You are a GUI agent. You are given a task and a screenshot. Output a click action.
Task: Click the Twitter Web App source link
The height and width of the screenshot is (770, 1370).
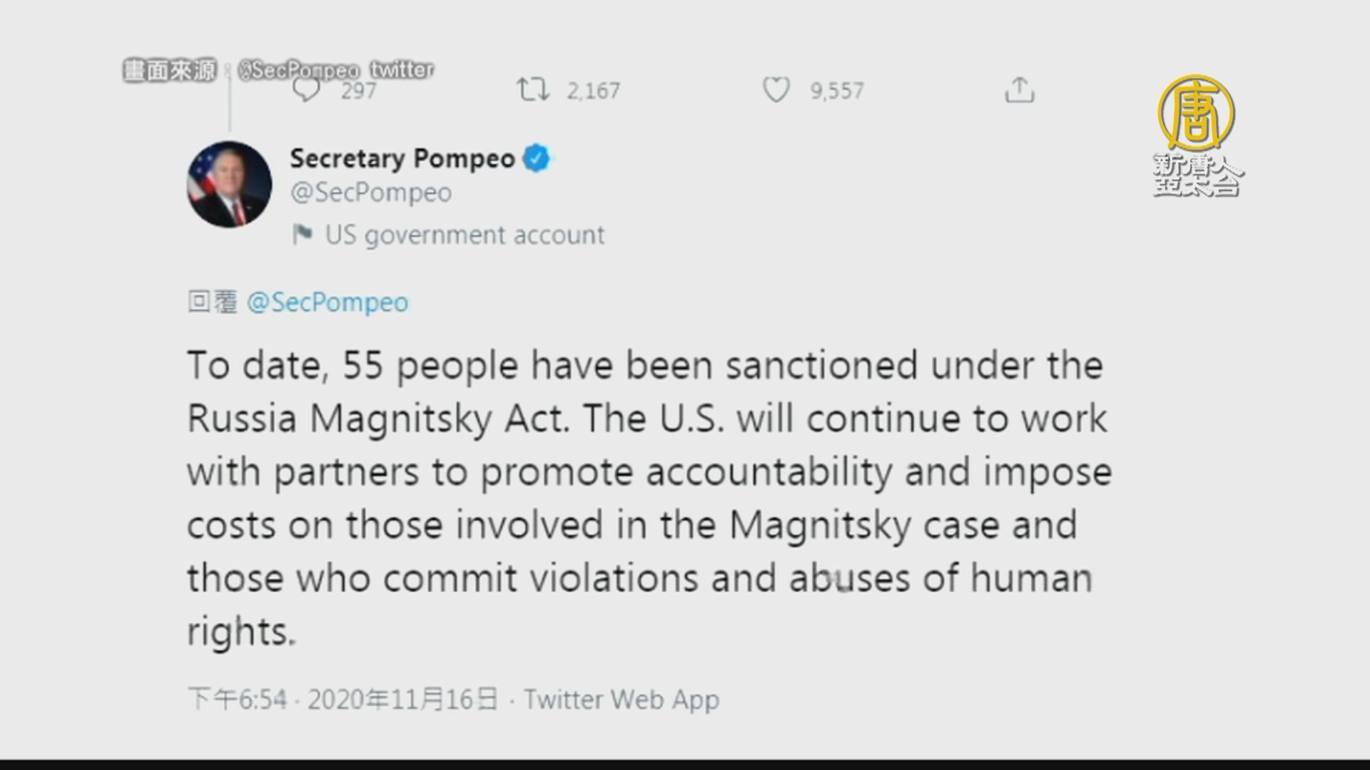pyautogui.click(x=621, y=699)
